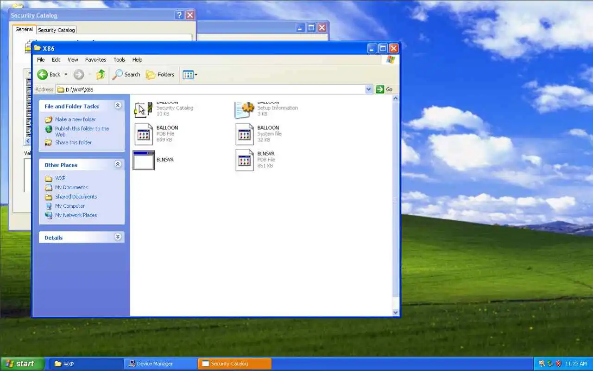Image resolution: width=593 pixels, height=371 pixels.
Task: Click the file list scrollbar down arrow
Action: click(x=396, y=313)
